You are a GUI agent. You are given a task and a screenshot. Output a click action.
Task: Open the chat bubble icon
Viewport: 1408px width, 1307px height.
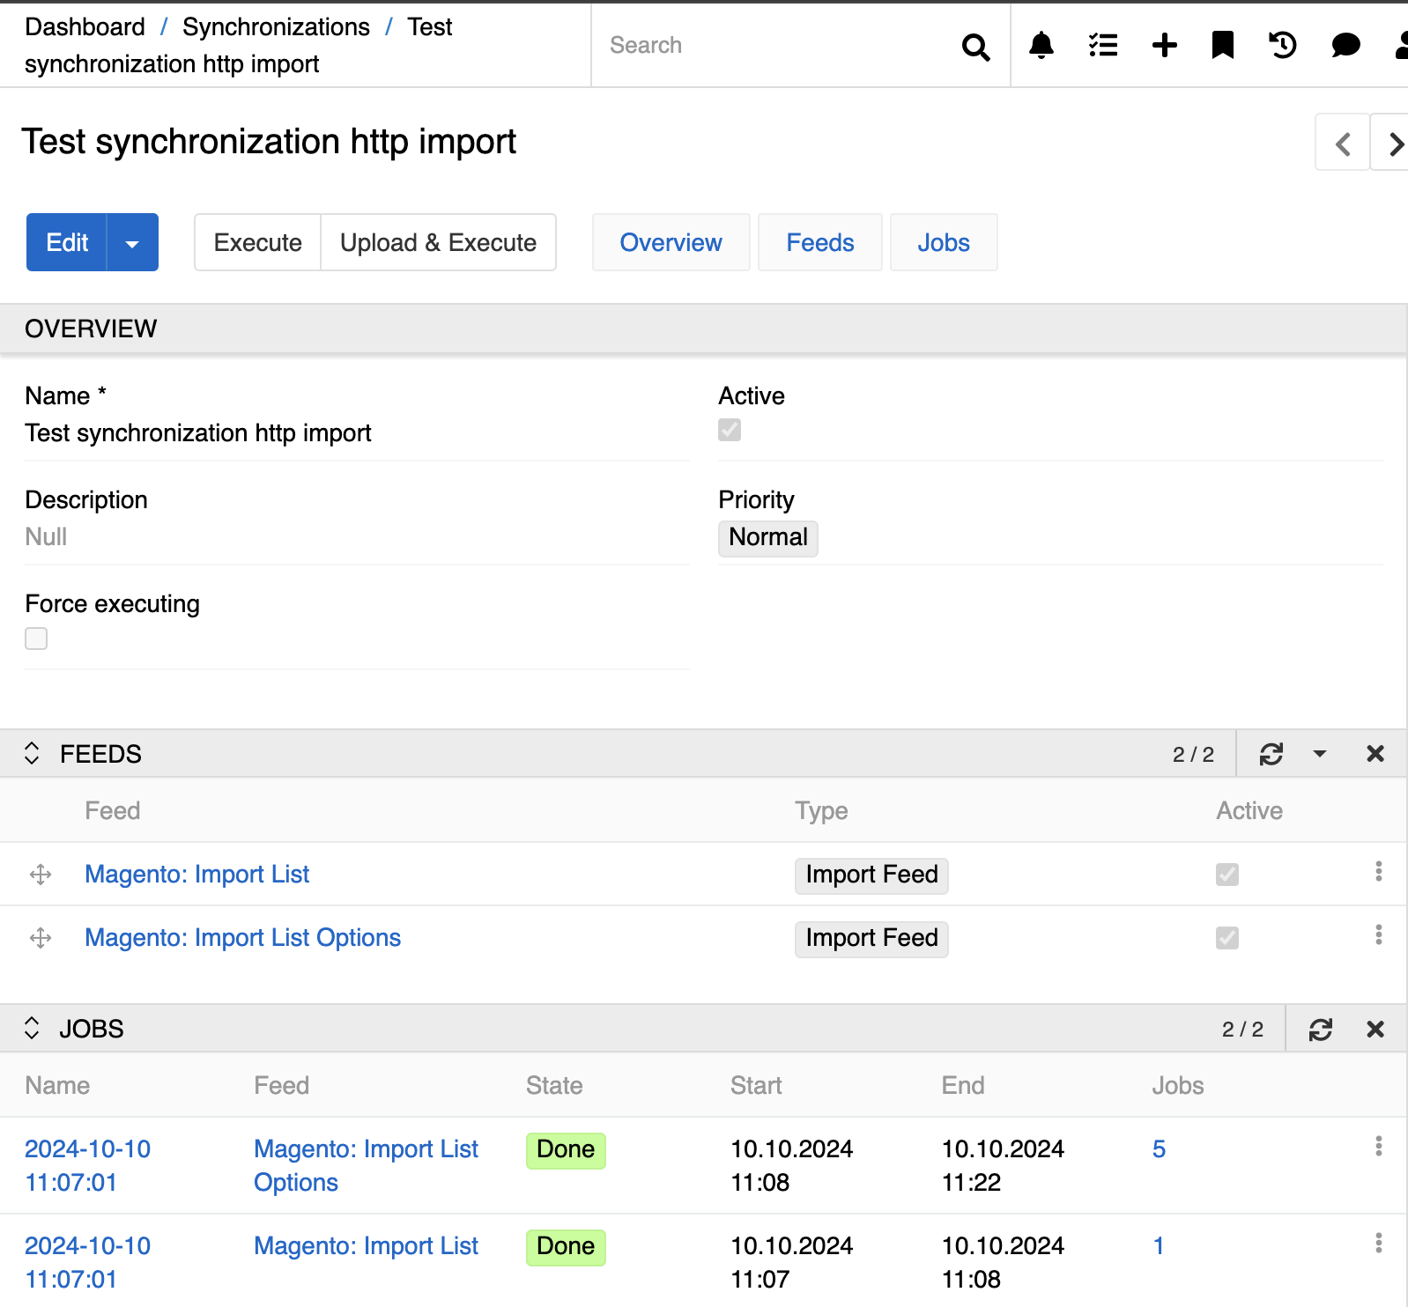pyautogui.click(x=1345, y=45)
